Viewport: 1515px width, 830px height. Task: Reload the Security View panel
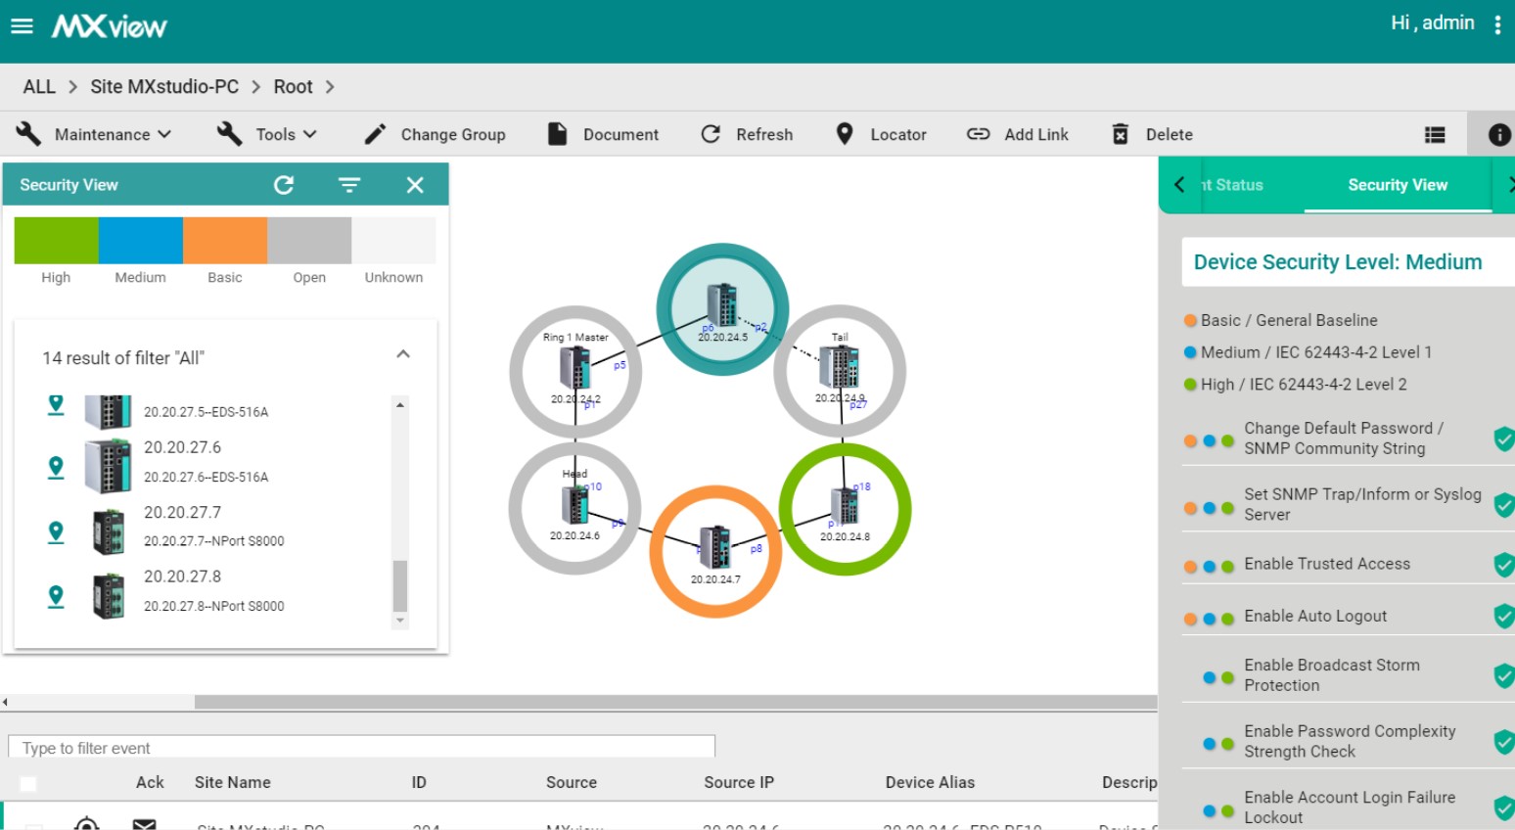click(284, 185)
